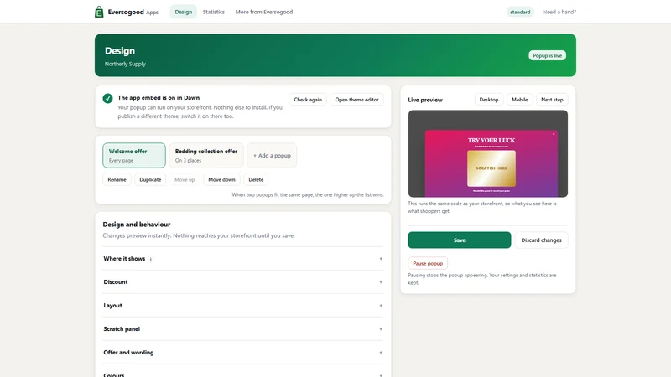Duplicate the selected popup
This screenshot has width=671, height=377.
(x=150, y=179)
